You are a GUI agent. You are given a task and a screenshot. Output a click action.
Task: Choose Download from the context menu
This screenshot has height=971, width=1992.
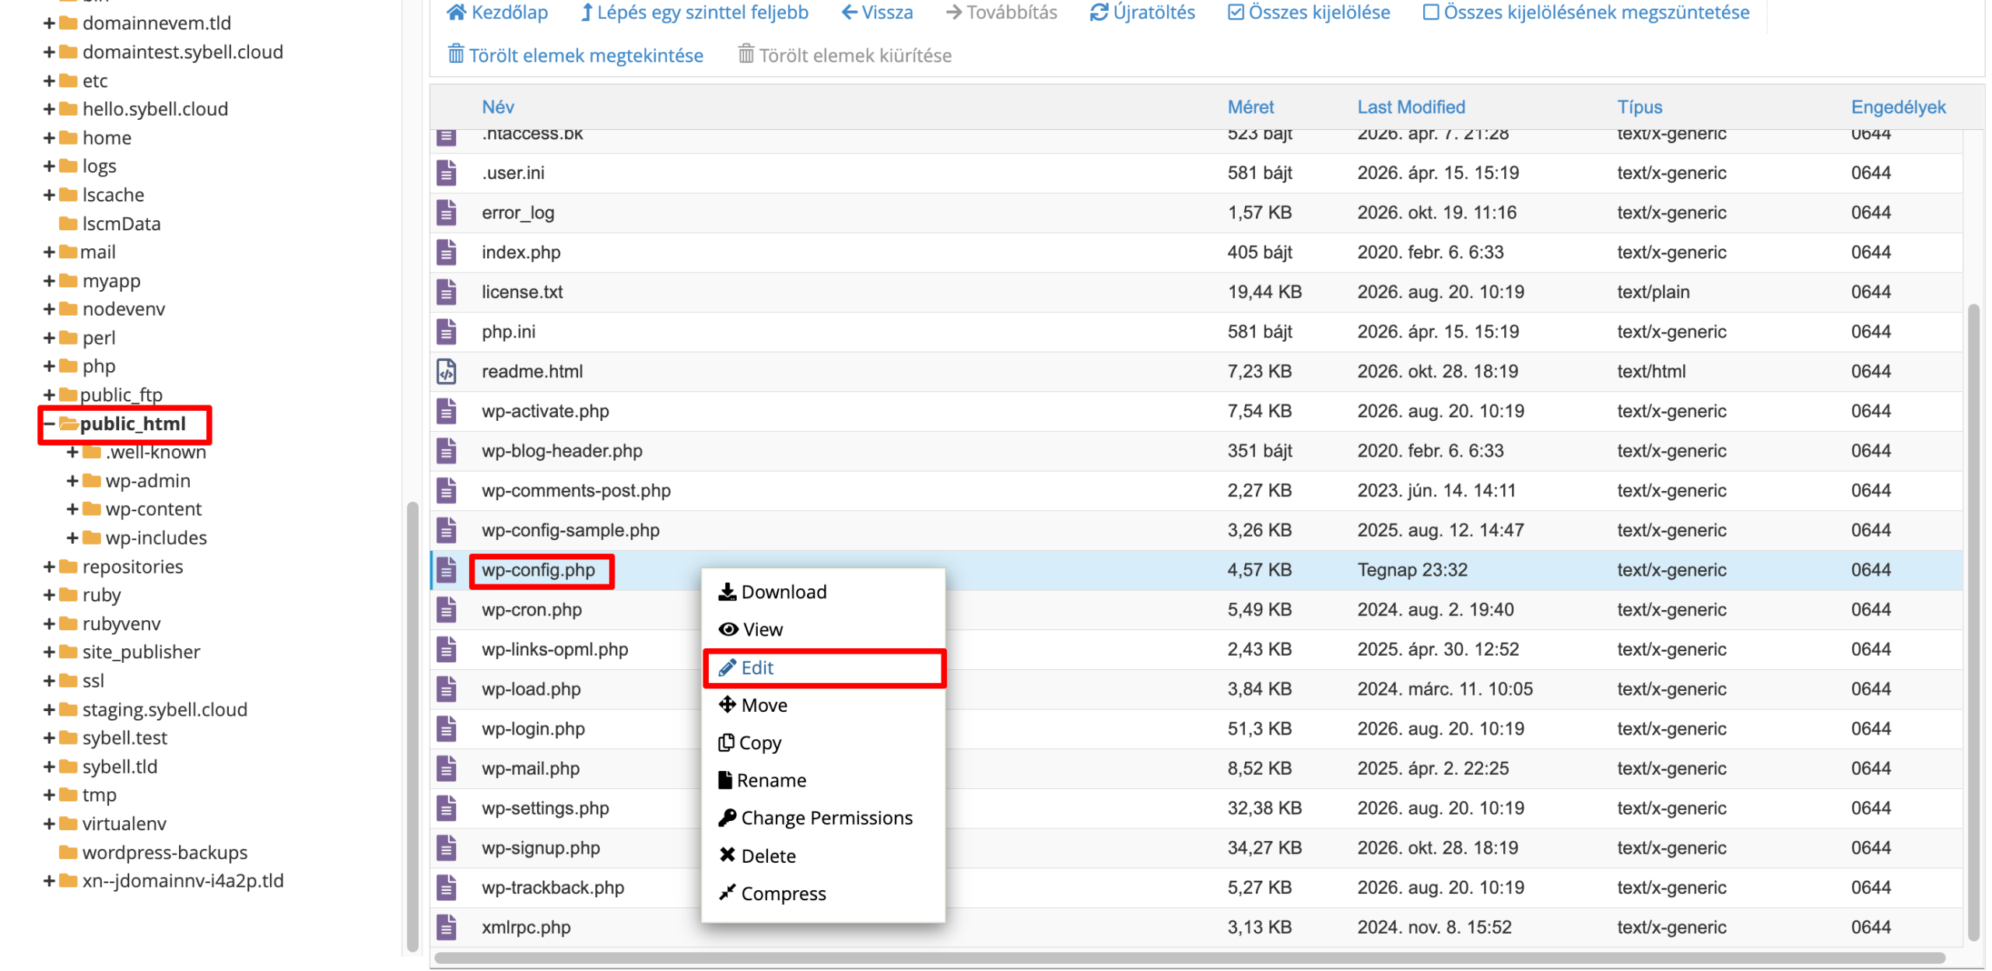pos(823,593)
